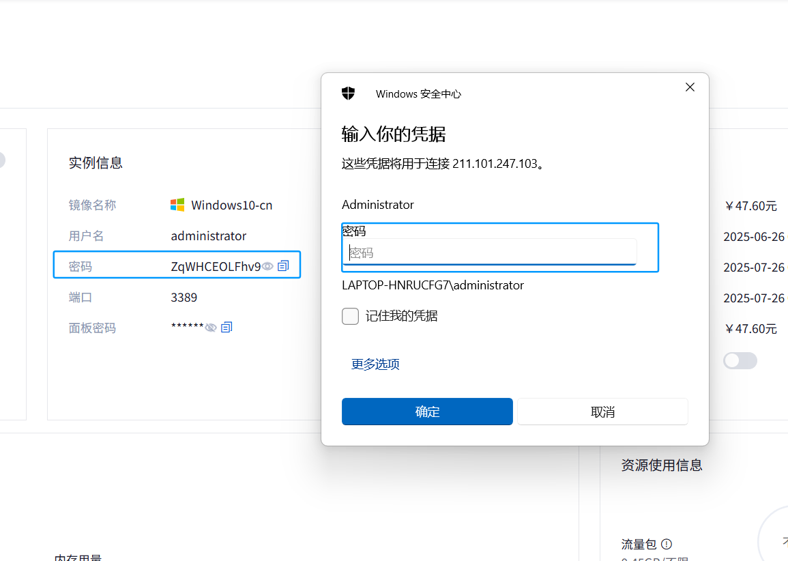Click the 资源使用信息 section heading
Image resolution: width=788 pixels, height=561 pixels.
662,465
